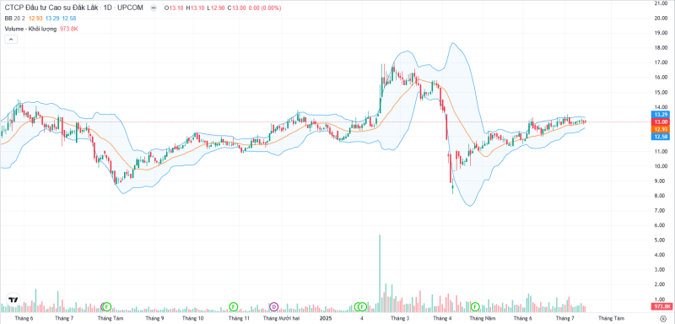Click the blue 13.29 price tag on axis
675x324 pixels.
pos(661,115)
